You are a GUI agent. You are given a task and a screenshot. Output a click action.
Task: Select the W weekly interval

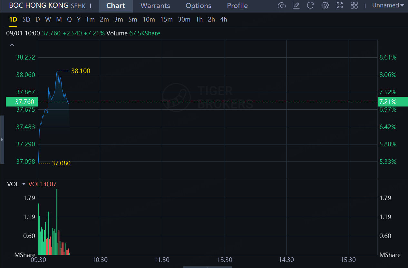[x=48, y=20]
